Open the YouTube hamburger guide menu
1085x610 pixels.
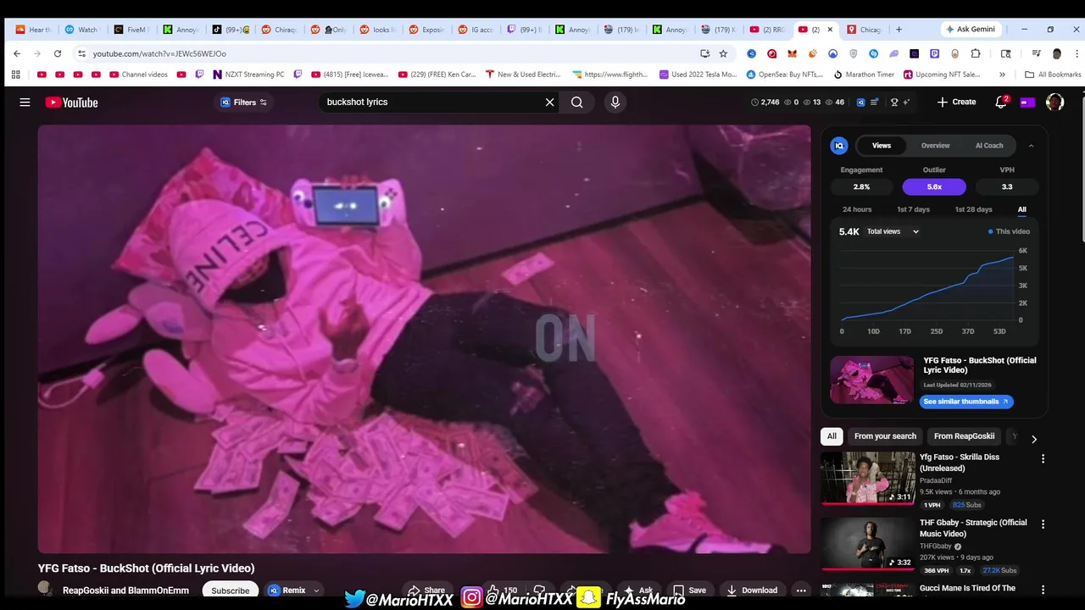(25, 103)
